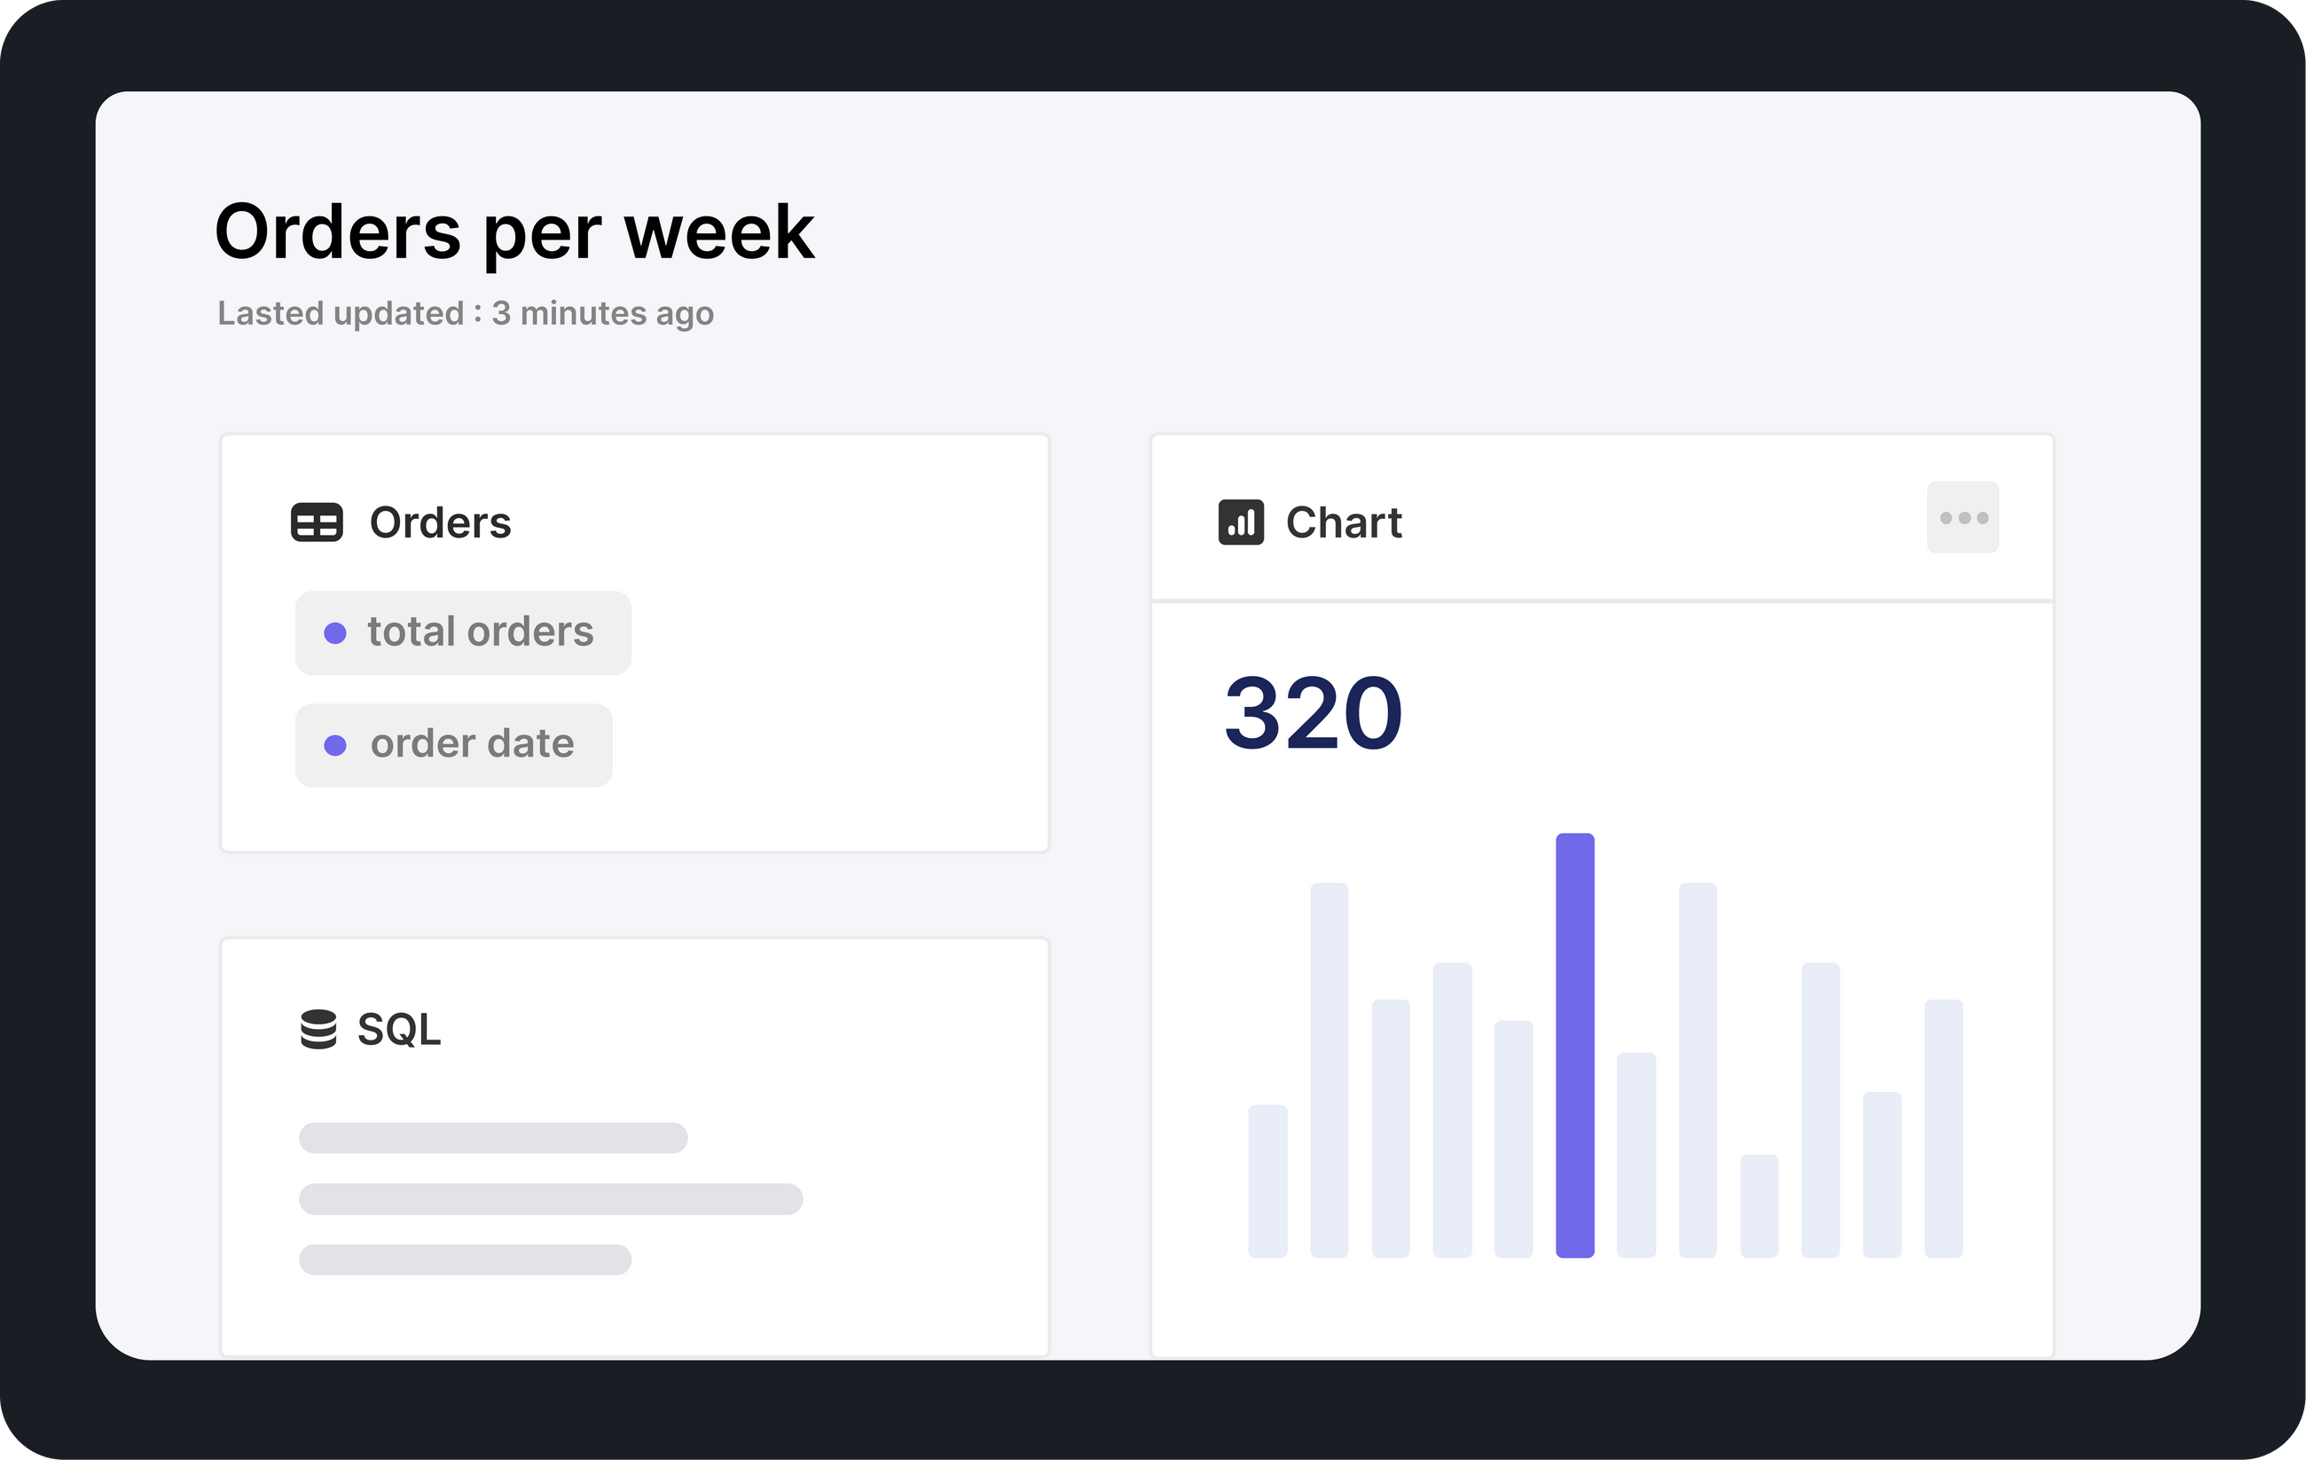Click the highlighted purple chart bar
The height and width of the screenshot is (1460, 2306).
pos(1574,1044)
